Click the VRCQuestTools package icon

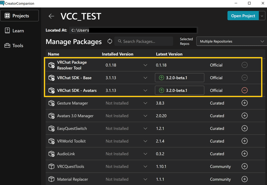(x=51, y=166)
